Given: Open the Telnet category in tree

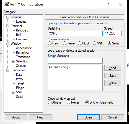Looking at the screenshot, I should click(20, 83).
